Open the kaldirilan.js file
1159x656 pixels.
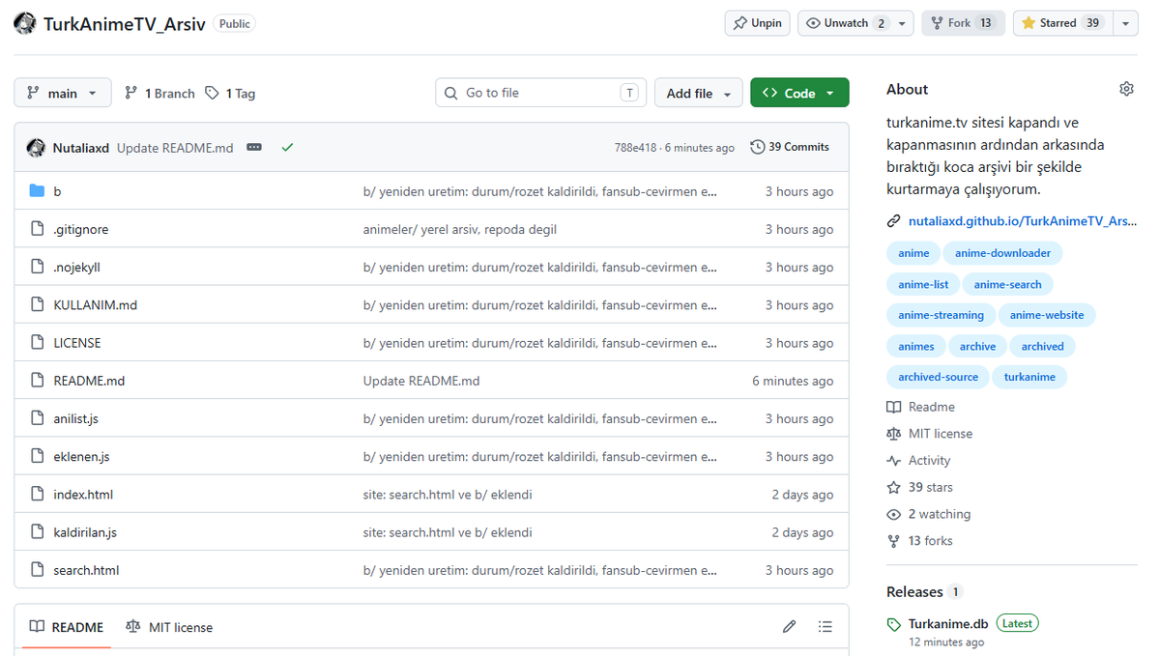click(85, 532)
